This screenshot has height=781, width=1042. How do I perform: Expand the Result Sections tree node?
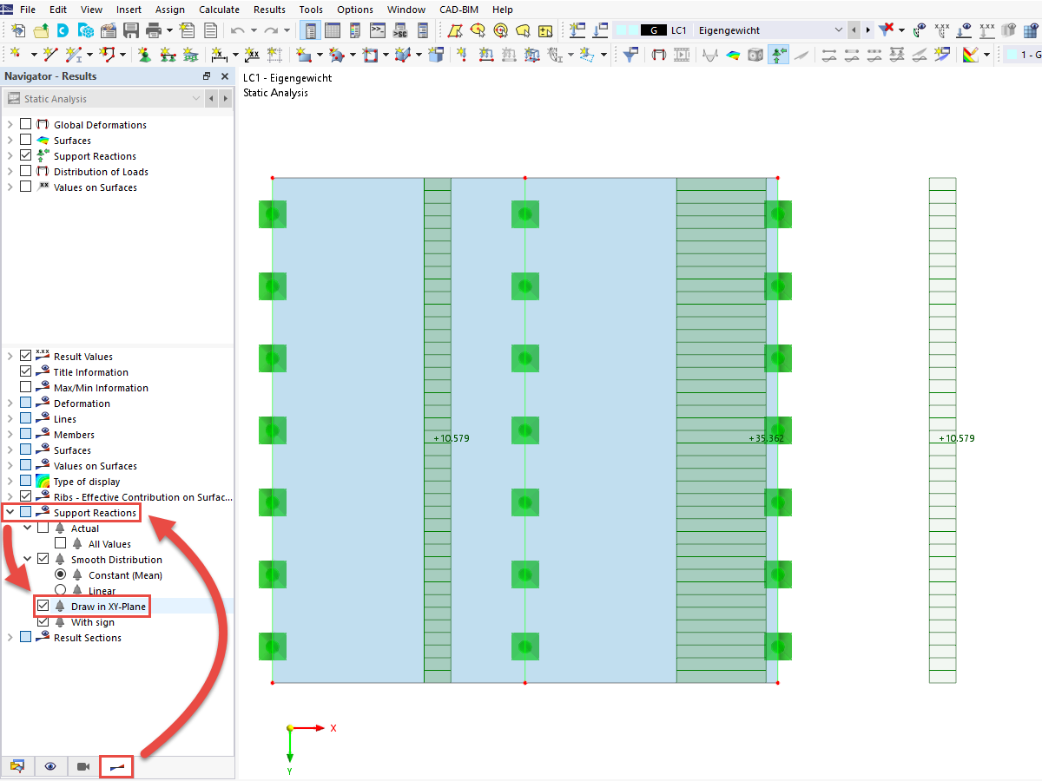[x=9, y=637]
